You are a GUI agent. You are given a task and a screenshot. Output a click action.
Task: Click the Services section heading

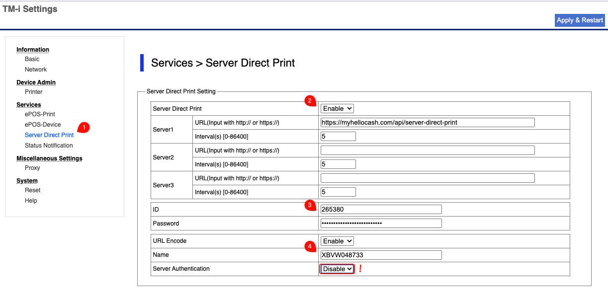point(28,105)
